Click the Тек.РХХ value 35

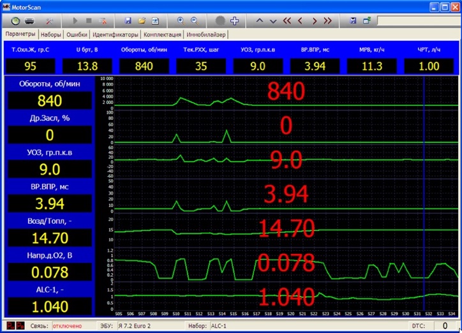point(201,66)
